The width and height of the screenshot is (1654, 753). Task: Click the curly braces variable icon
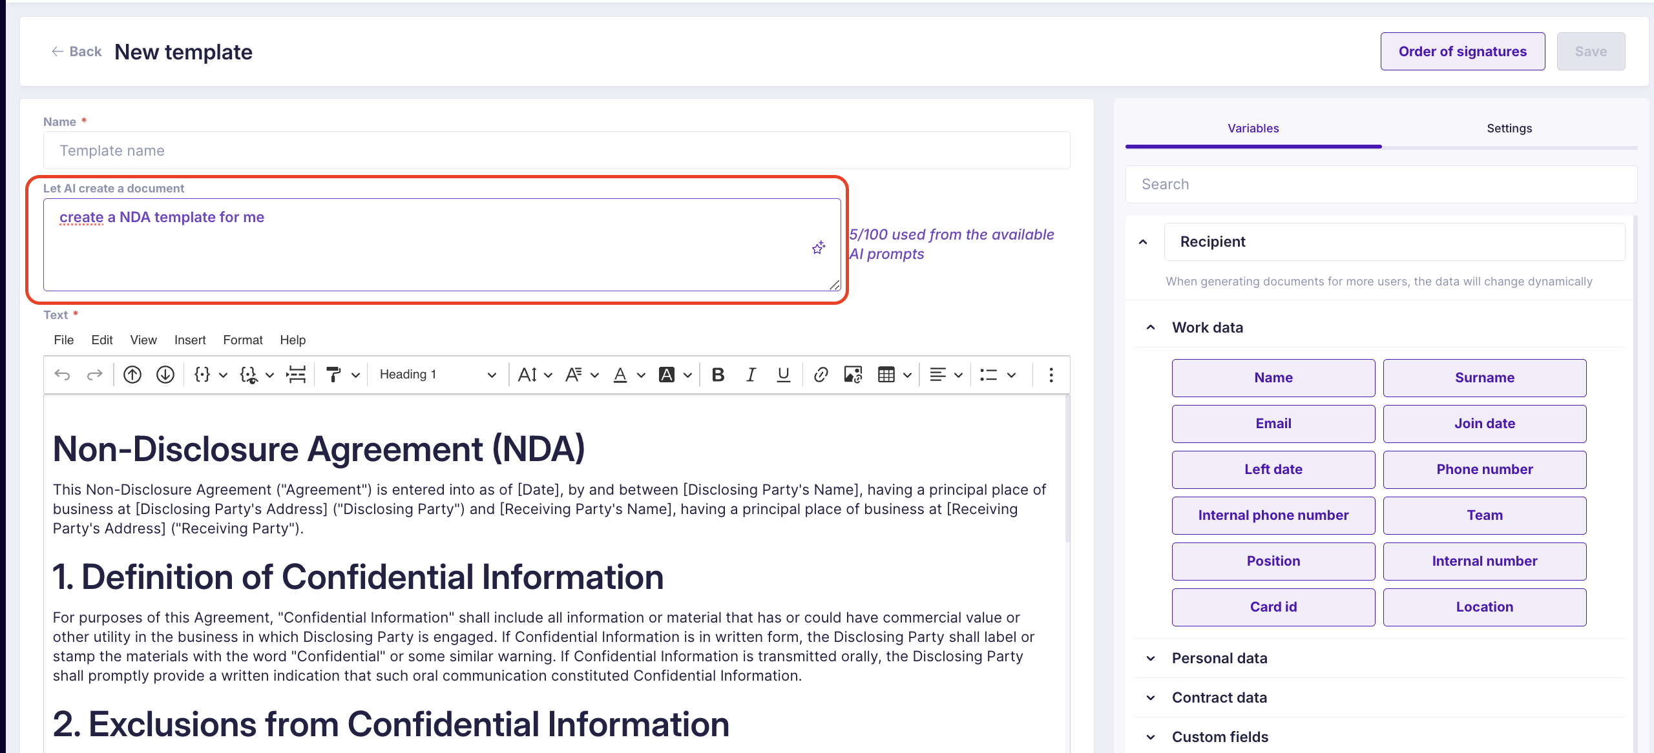pos(202,375)
